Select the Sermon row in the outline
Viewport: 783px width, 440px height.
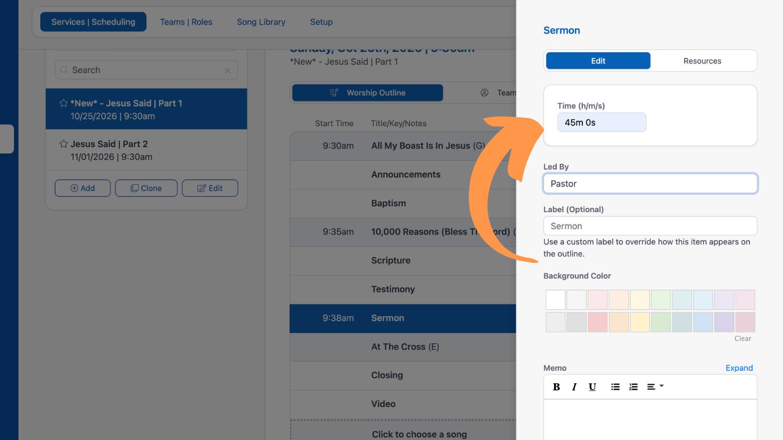403,318
